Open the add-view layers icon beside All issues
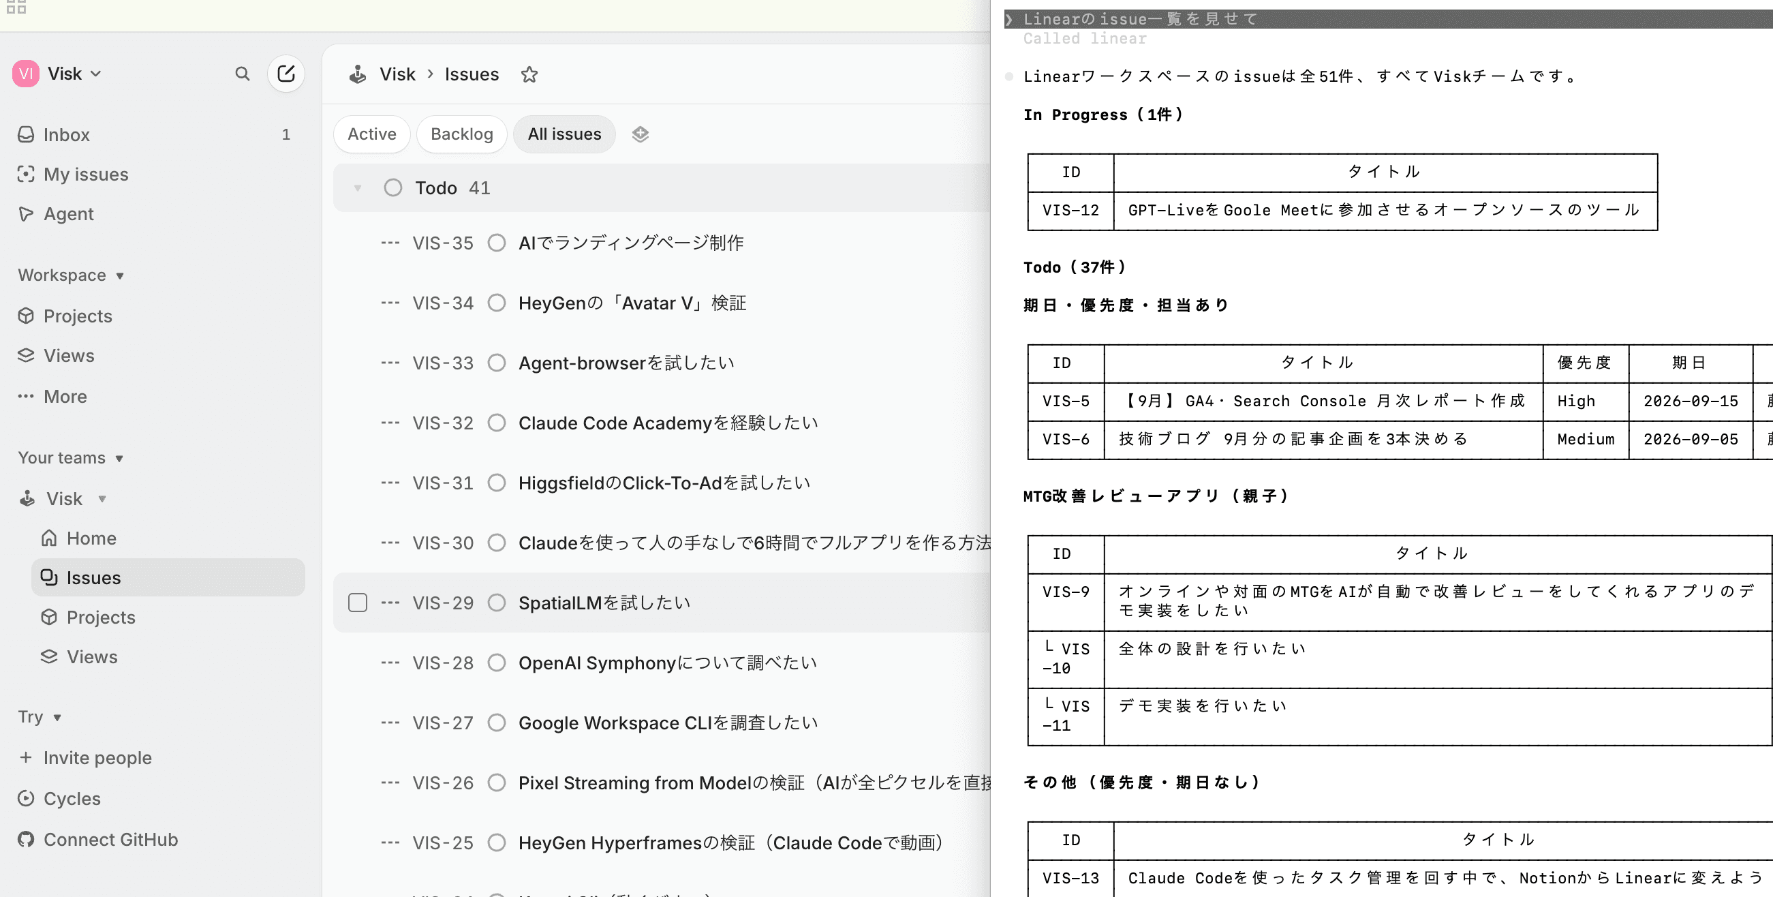The height and width of the screenshot is (897, 1773). [640, 134]
